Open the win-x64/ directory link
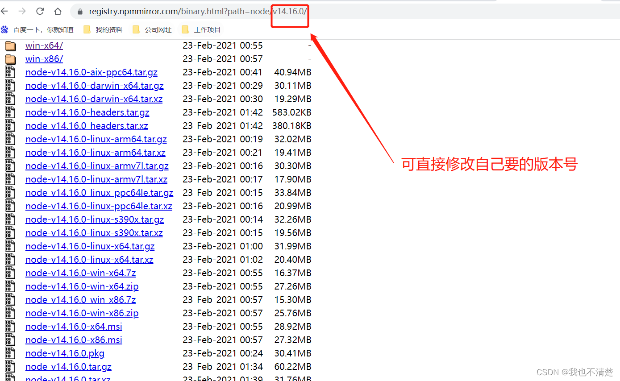The width and height of the screenshot is (620, 381). (44, 45)
